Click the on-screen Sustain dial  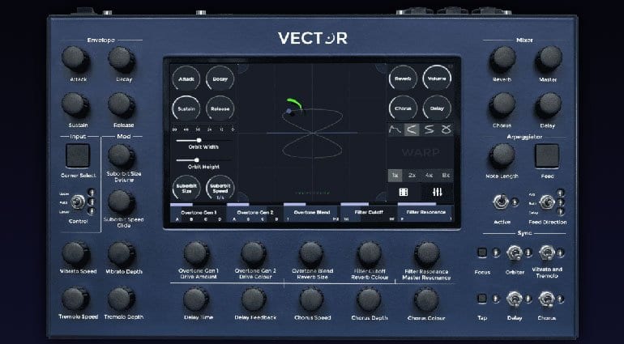point(186,108)
